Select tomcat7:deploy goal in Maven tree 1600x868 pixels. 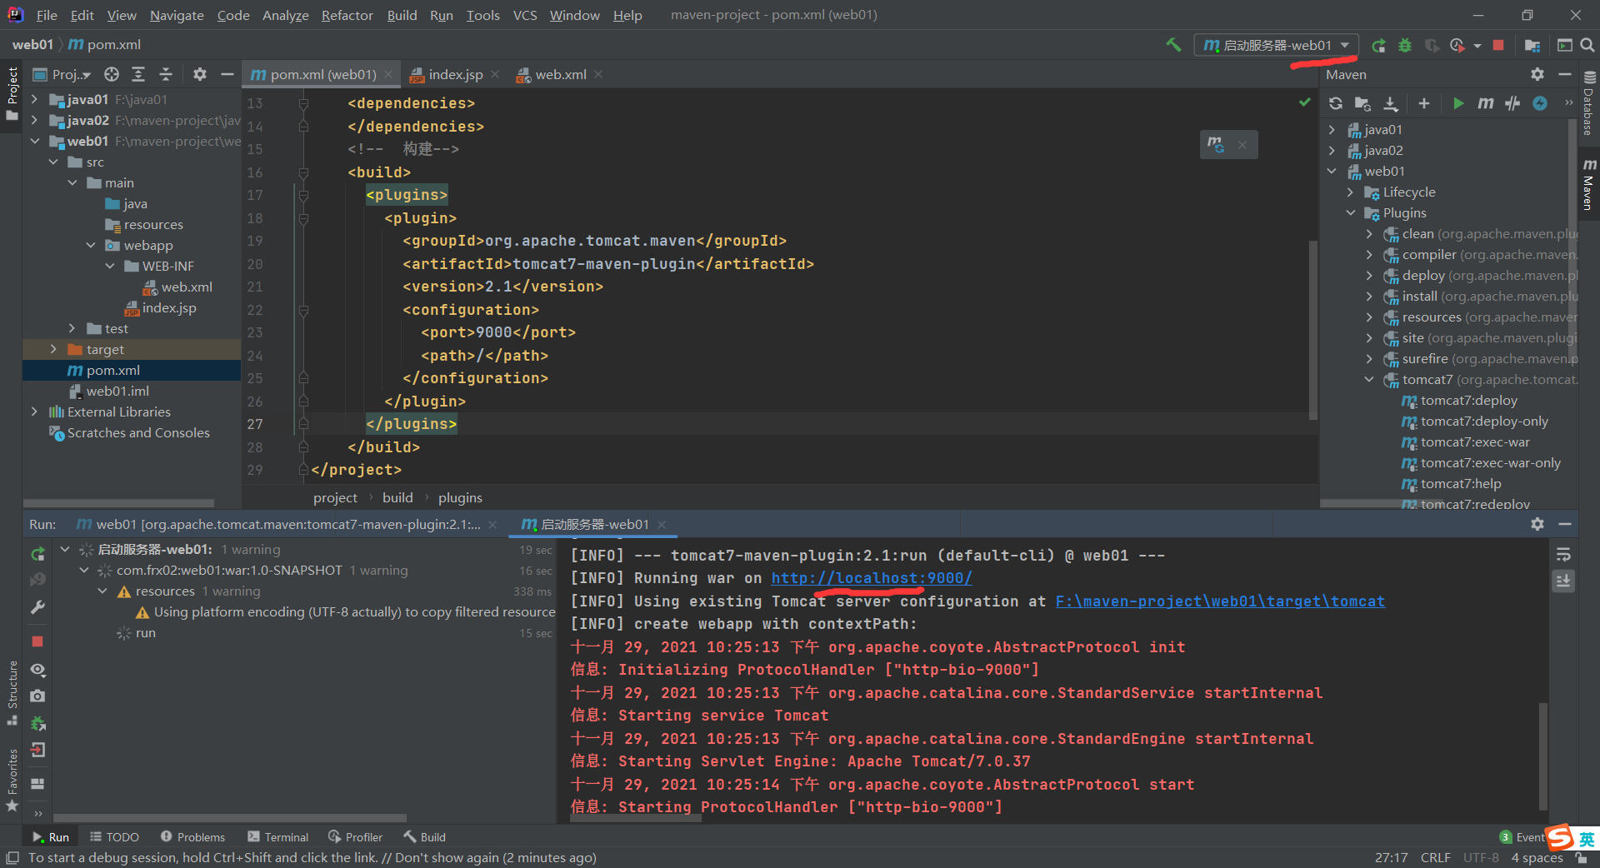click(x=1468, y=401)
